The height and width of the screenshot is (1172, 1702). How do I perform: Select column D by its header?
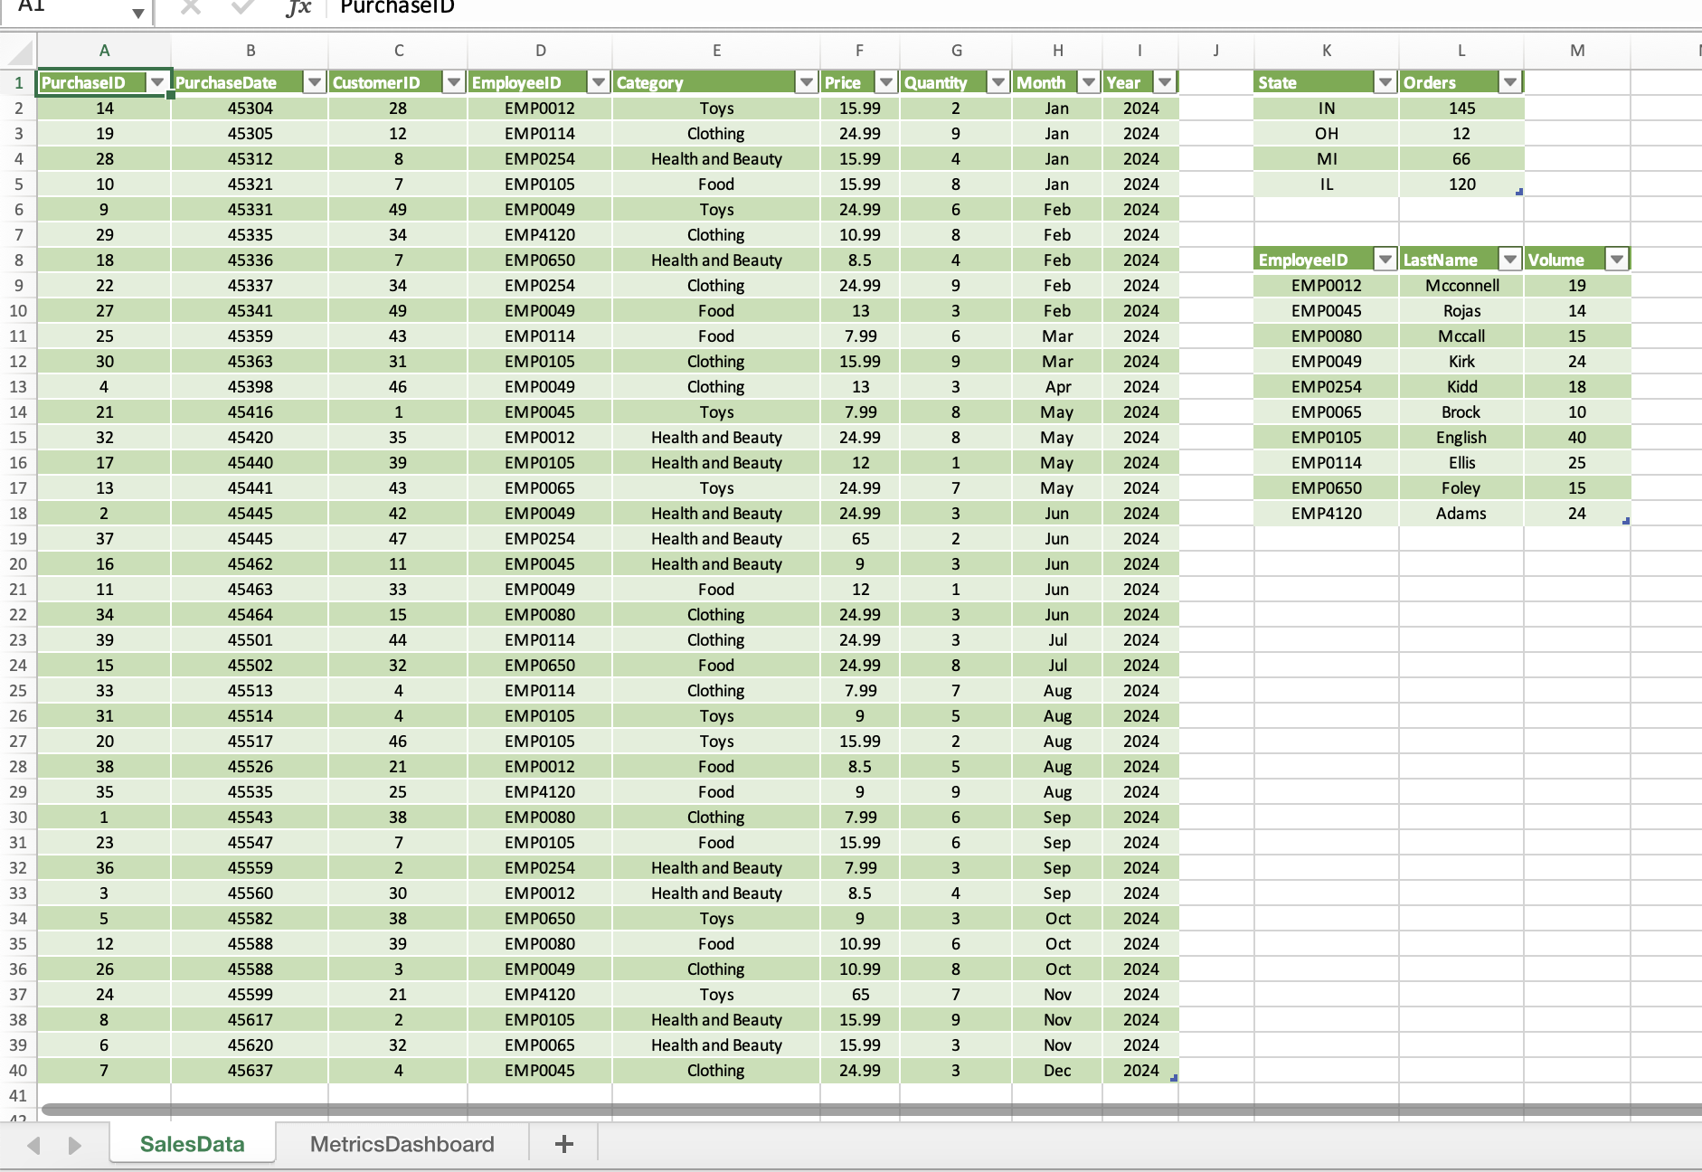pyautogui.click(x=540, y=51)
